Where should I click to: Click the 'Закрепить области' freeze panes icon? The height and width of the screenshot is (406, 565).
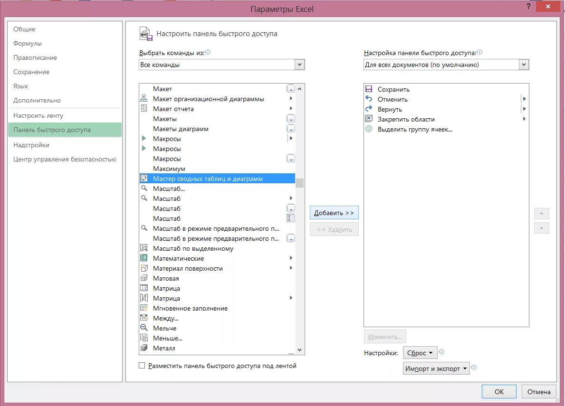pyautogui.click(x=369, y=119)
